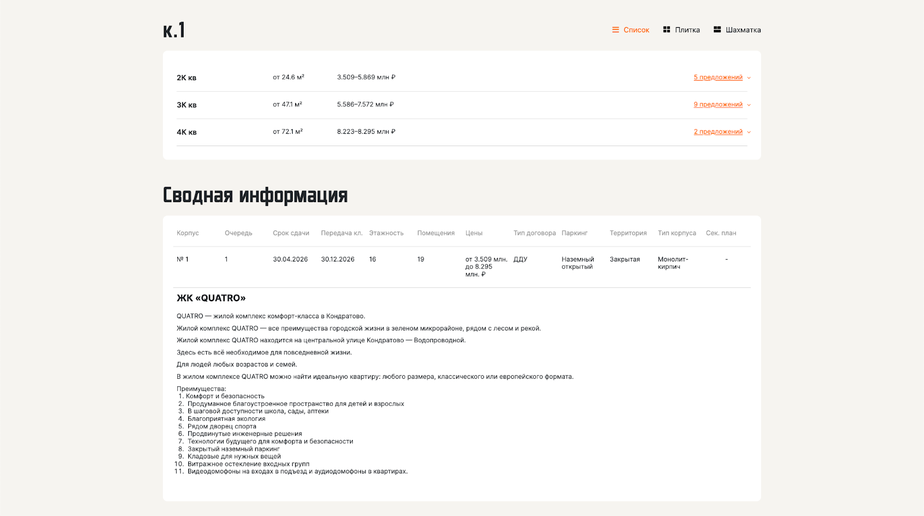Screen dimensions: 924x516
Task: Click the price range 5.586–7.572 млн ₽
Action: [x=365, y=104]
